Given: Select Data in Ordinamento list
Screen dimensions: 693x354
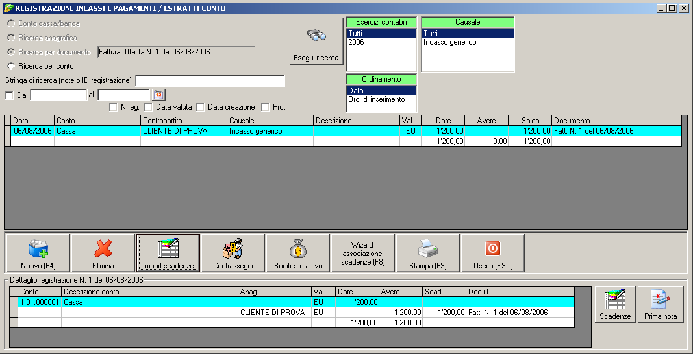Looking at the screenshot, I should (x=381, y=91).
